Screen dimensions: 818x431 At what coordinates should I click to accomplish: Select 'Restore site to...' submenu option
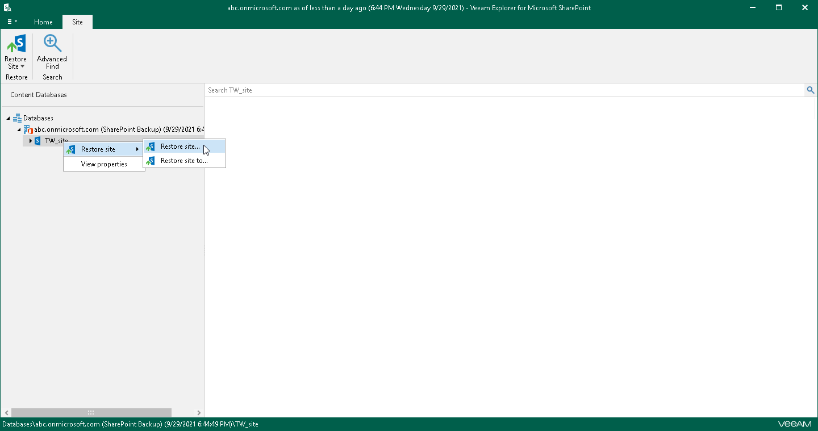[184, 161]
